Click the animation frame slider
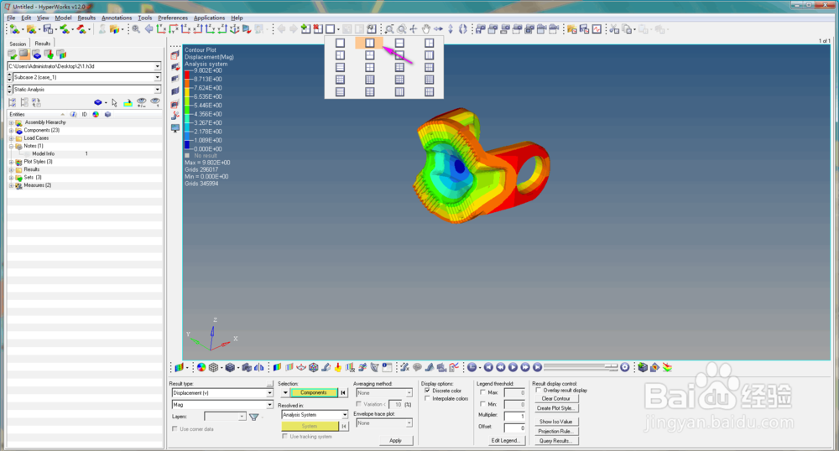Screen dimensions: 839x451 click(x=581, y=367)
